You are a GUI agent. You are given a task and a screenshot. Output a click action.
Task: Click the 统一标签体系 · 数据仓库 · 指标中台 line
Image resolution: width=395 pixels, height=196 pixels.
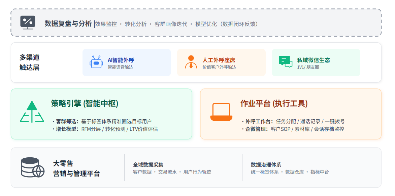click(x=290, y=172)
